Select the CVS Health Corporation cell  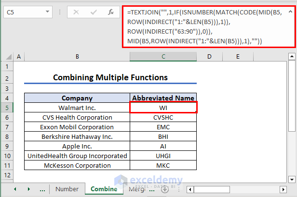(x=77, y=117)
